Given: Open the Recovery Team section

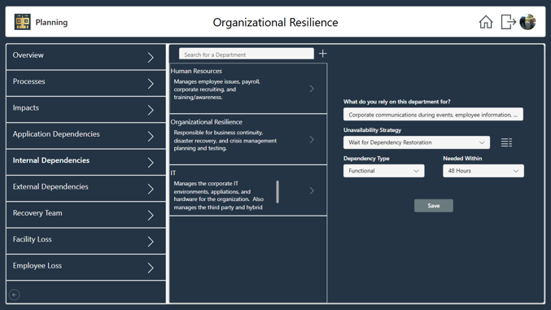Looking at the screenshot, I should pos(85,215).
